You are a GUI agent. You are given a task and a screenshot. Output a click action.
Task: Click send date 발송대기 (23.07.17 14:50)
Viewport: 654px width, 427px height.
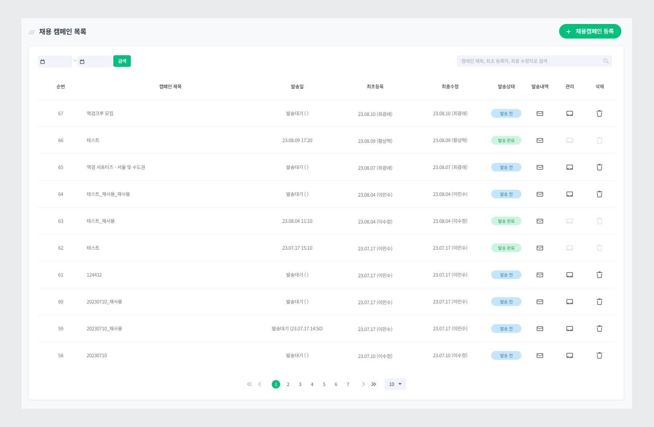(297, 329)
